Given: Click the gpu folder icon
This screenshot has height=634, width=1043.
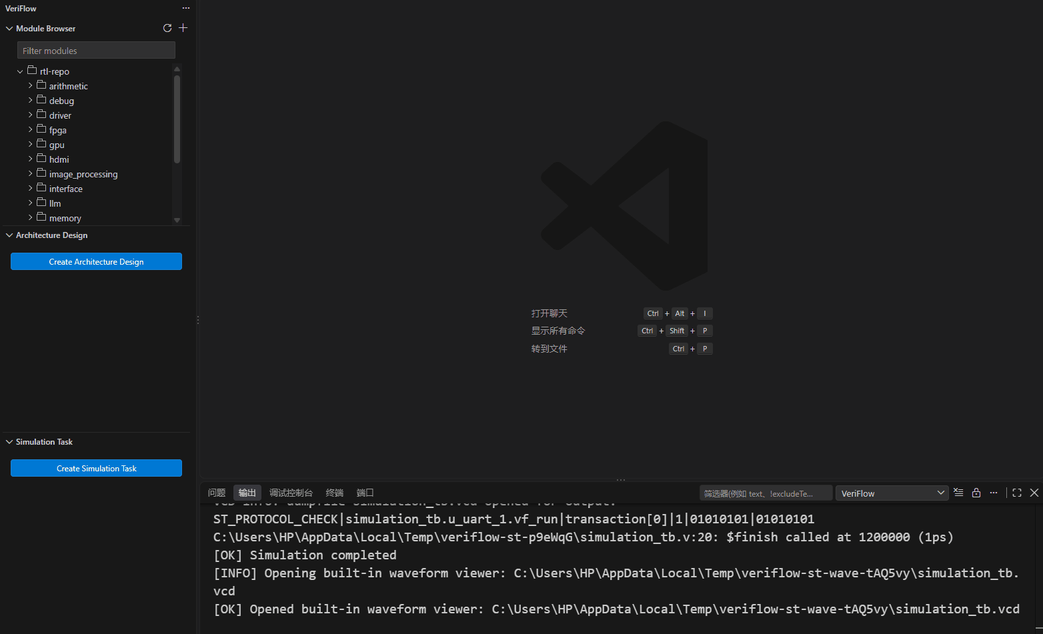Looking at the screenshot, I should tap(41, 144).
